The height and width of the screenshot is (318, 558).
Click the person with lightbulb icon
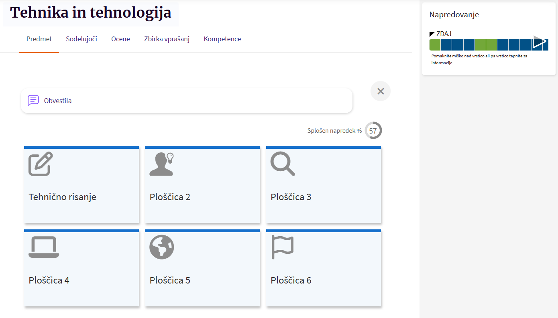[161, 164]
